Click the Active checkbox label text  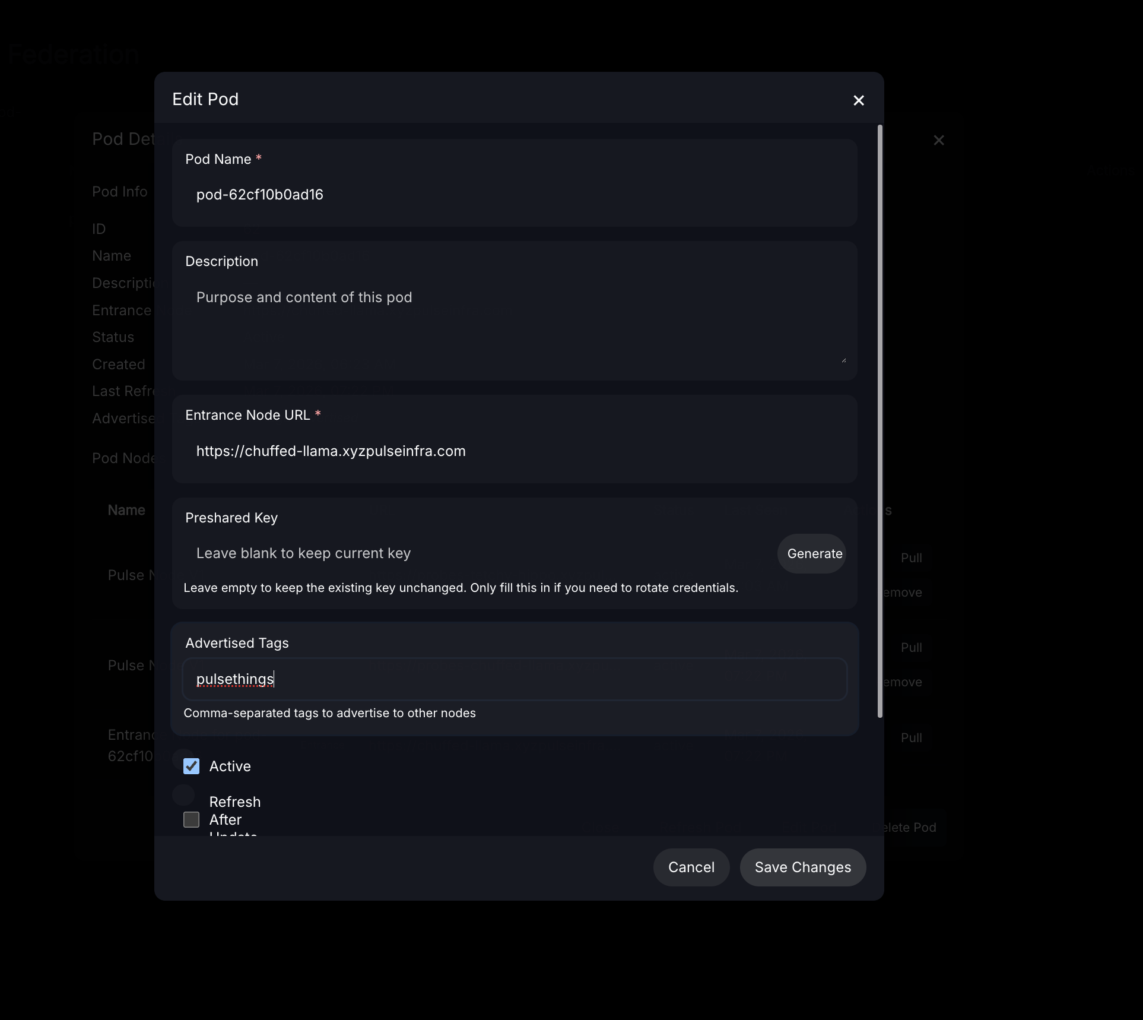pos(230,766)
